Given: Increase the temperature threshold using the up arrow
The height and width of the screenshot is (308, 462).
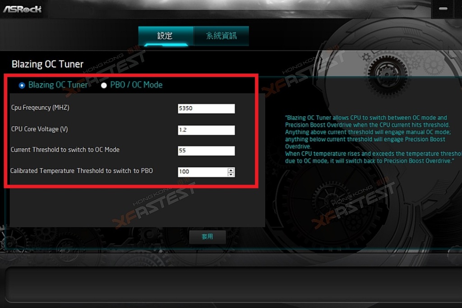Looking at the screenshot, I should click(231, 170).
